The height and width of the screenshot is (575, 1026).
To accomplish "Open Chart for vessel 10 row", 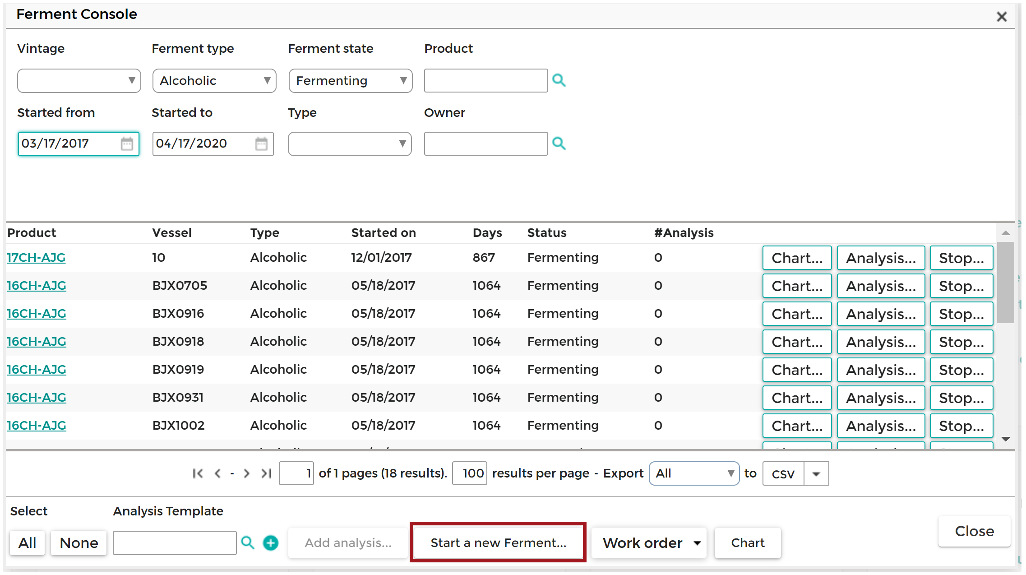I will pos(797,258).
